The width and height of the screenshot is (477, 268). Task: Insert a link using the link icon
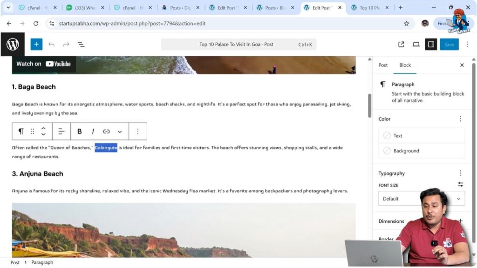tap(106, 131)
